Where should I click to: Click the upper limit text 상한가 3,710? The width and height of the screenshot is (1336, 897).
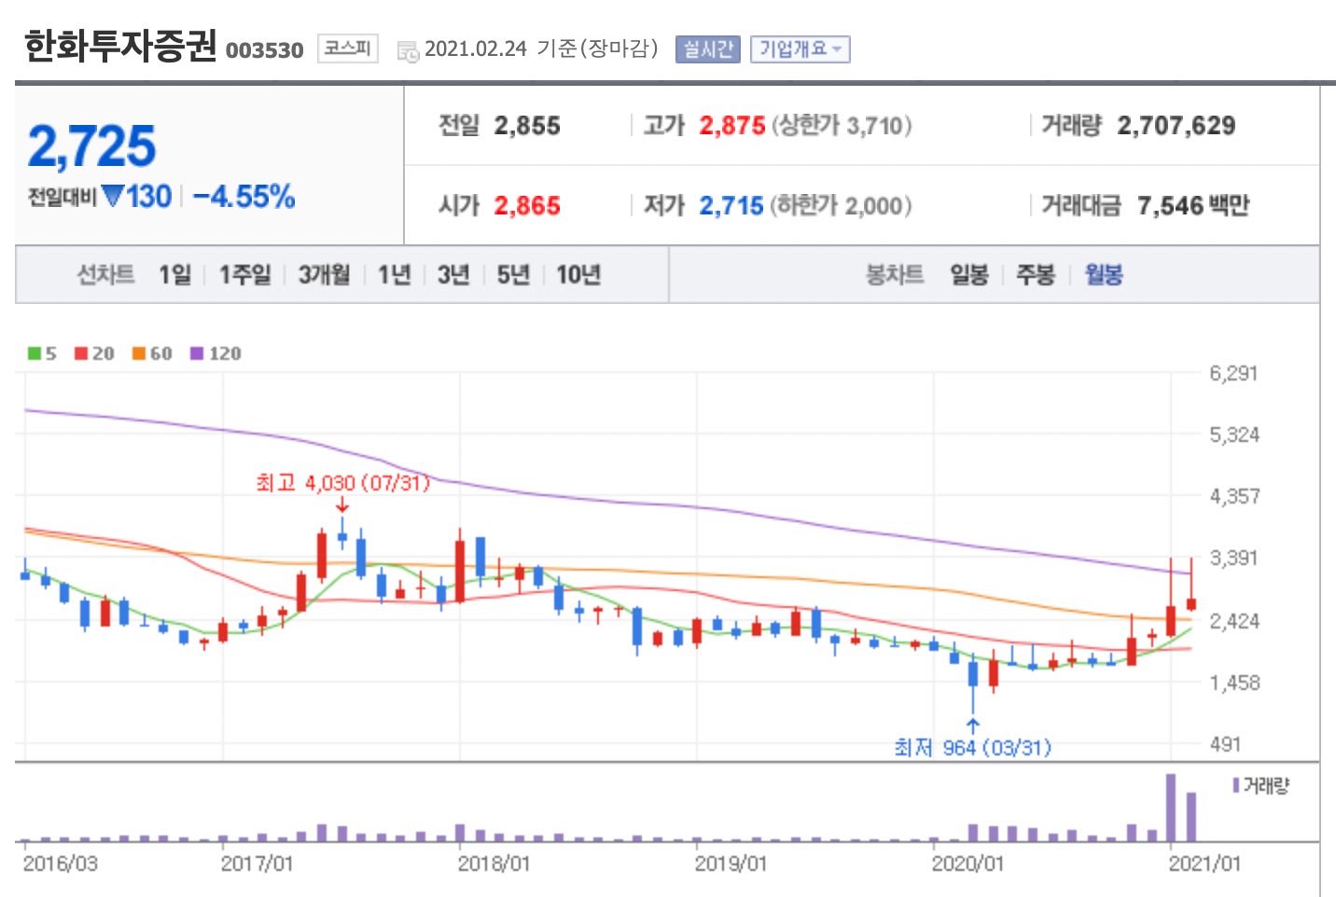tap(842, 126)
